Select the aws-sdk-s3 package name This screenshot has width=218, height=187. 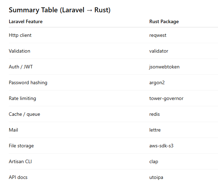click(x=161, y=146)
